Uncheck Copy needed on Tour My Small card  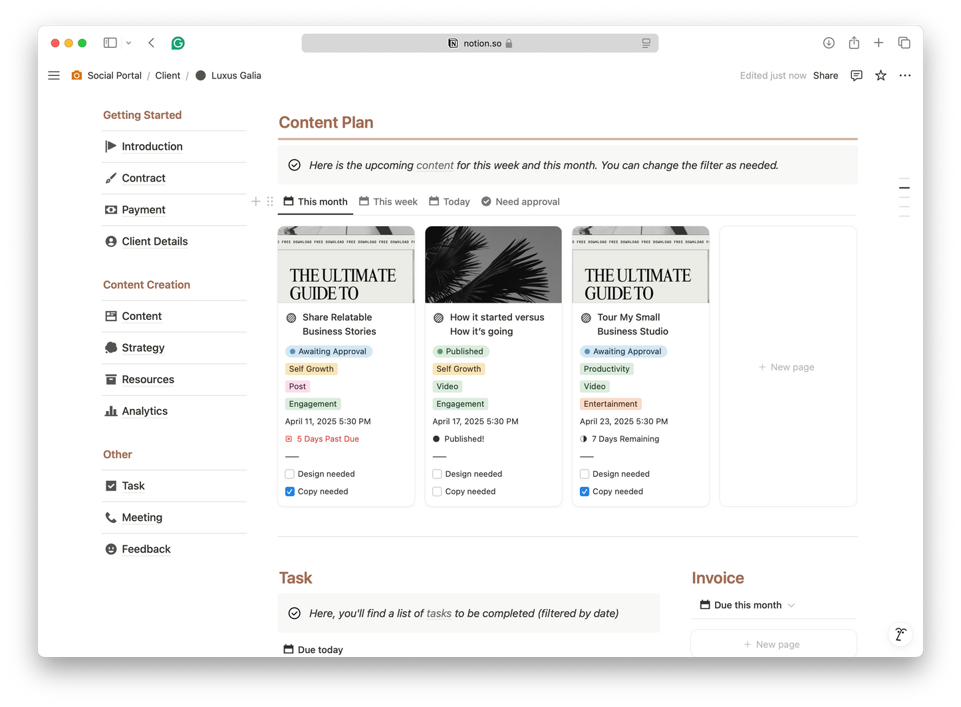pyautogui.click(x=585, y=492)
